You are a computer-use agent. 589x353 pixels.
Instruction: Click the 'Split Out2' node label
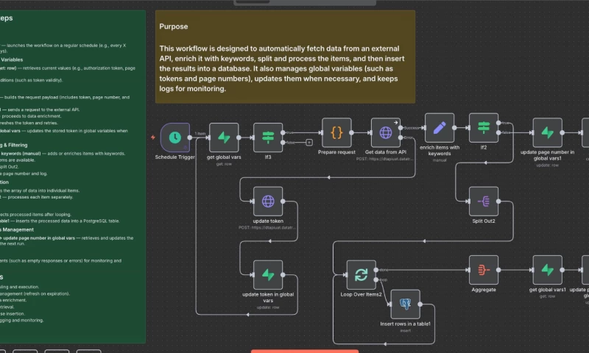(x=484, y=221)
